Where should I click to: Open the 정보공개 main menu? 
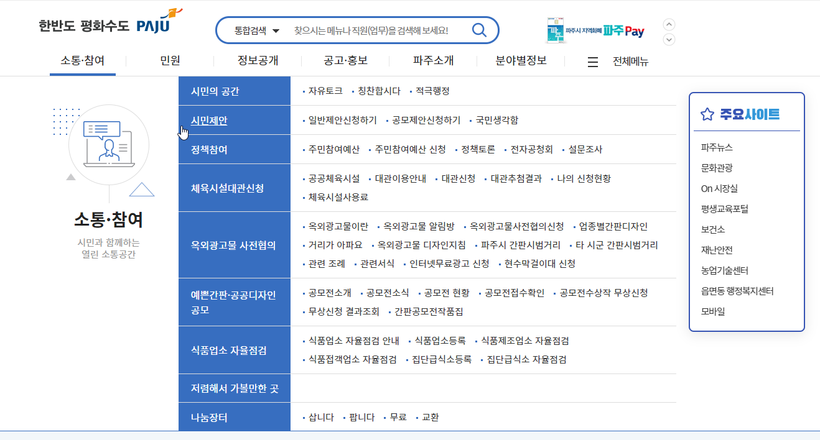[258, 61]
